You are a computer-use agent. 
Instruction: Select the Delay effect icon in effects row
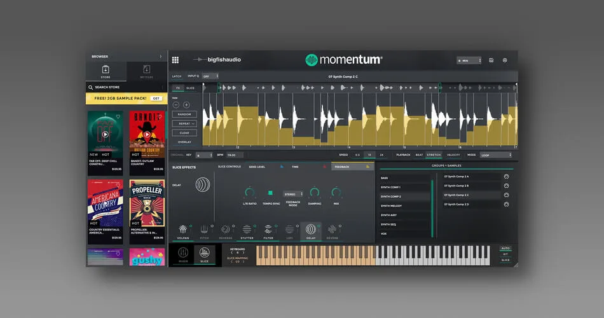tap(310, 230)
